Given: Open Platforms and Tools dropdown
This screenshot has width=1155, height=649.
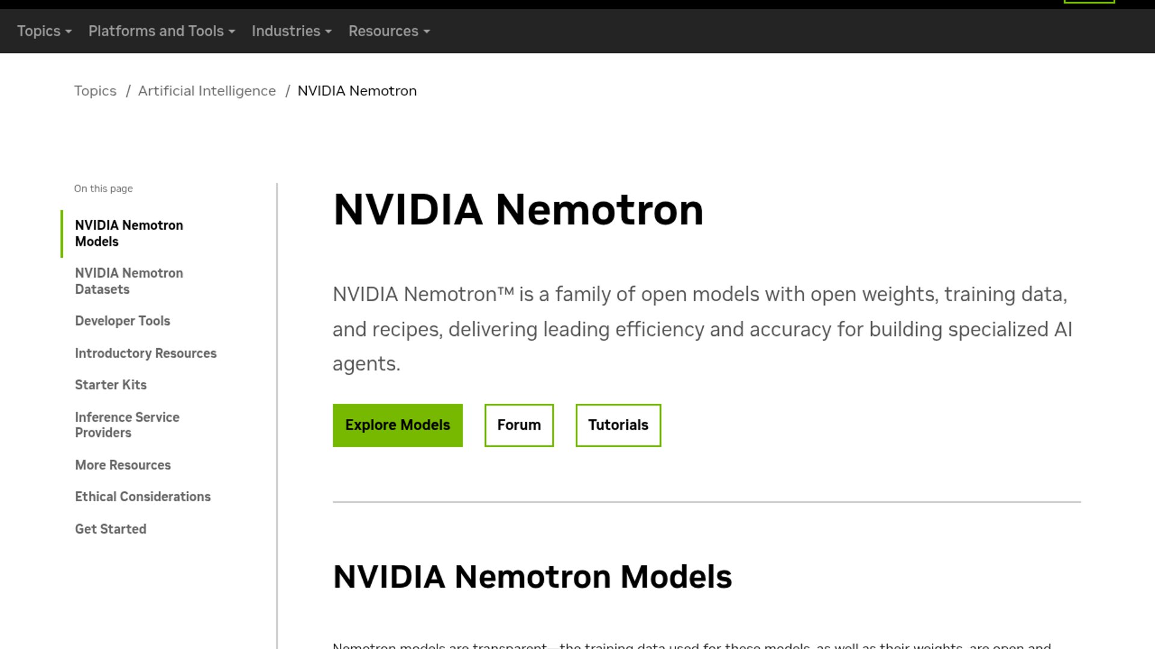Looking at the screenshot, I should coord(161,31).
